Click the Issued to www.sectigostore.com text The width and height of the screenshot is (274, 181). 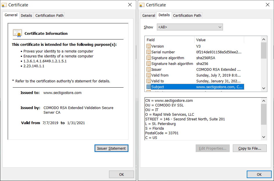point(62,93)
